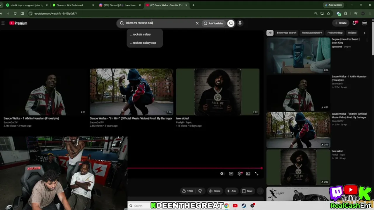
Task: Open sidebar "1 AM in Houston" thumbnail
Action: tap(298, 93)
